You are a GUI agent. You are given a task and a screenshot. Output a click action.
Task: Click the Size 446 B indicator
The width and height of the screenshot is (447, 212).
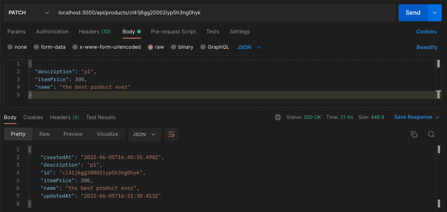pos(371,117)
